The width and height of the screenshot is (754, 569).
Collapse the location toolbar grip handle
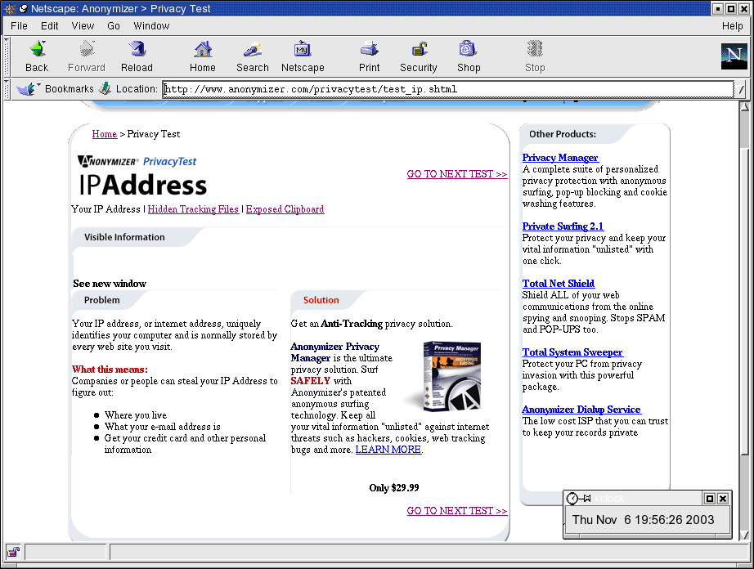click(x=7, y=89)
